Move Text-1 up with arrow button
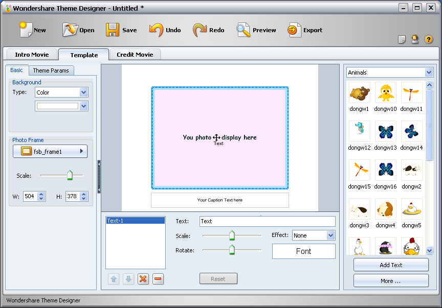Viewport: 442px width, 308px height. pyautogui.click(x=114, y=279)
